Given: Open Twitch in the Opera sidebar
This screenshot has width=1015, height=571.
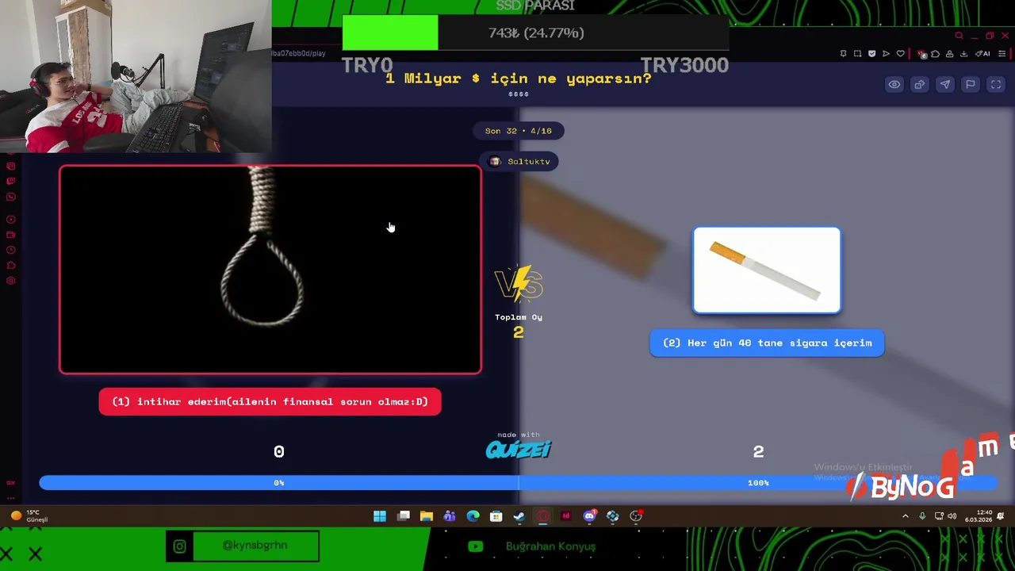Looking at the screenshot, I should [x=11, y=181].
